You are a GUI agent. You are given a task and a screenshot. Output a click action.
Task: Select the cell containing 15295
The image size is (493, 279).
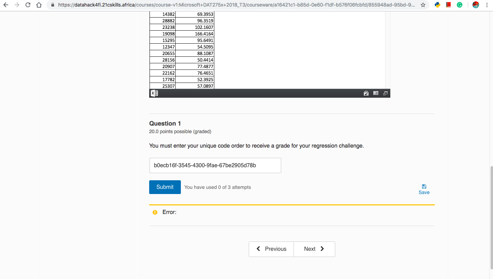coord(163,40)
